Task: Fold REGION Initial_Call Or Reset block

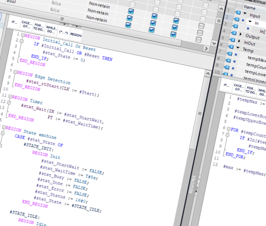Action: click(x=23, y=35)
